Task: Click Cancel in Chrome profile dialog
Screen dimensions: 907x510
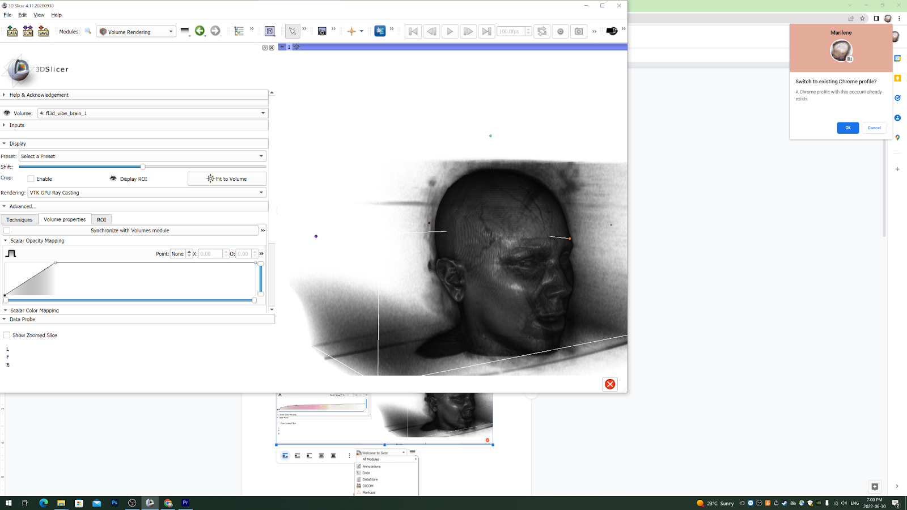Action: 874,127
